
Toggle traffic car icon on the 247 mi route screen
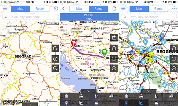[x=111, y=96]
